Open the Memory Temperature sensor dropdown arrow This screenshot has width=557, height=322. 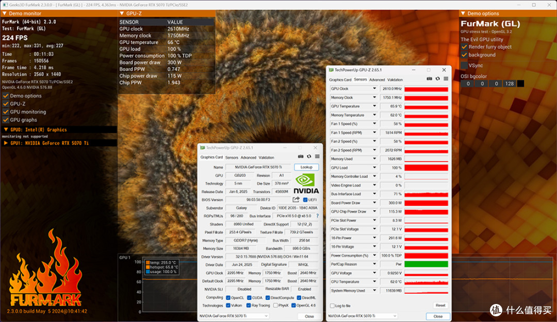pos(374,115)
